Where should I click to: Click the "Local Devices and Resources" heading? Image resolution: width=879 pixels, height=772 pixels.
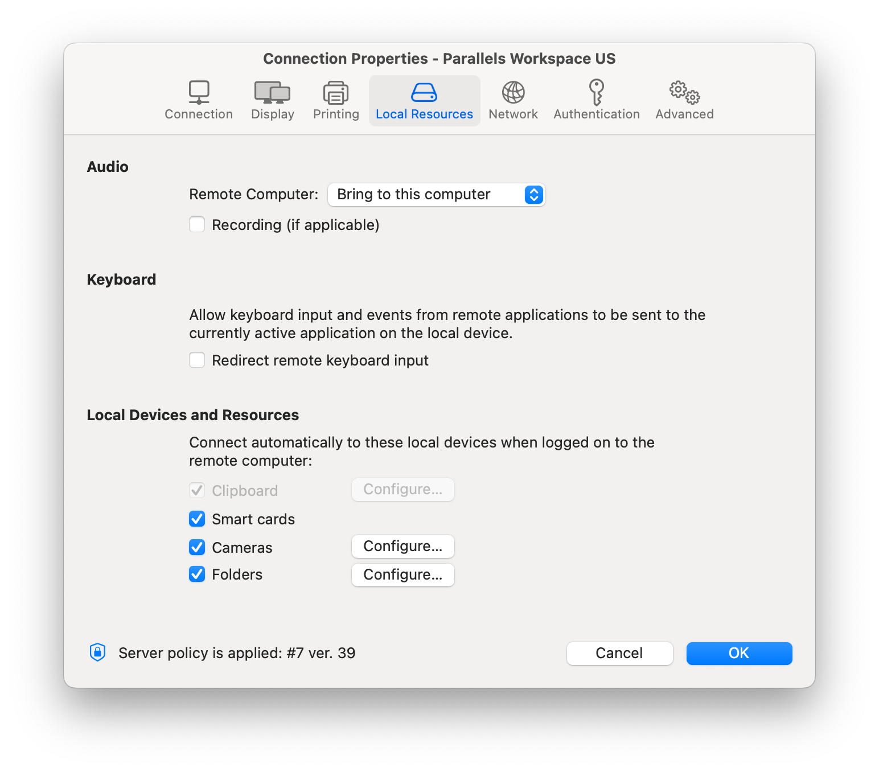(193, 415)
